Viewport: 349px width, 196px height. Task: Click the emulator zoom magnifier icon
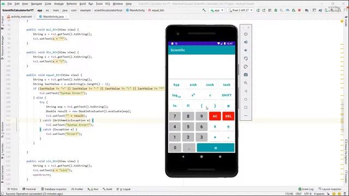tap(246, 83)
